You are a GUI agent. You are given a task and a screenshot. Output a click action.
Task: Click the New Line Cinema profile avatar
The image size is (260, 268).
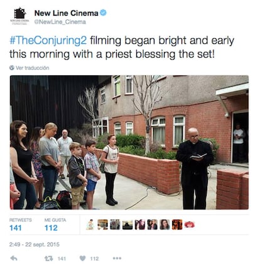[x=19, y=16]
